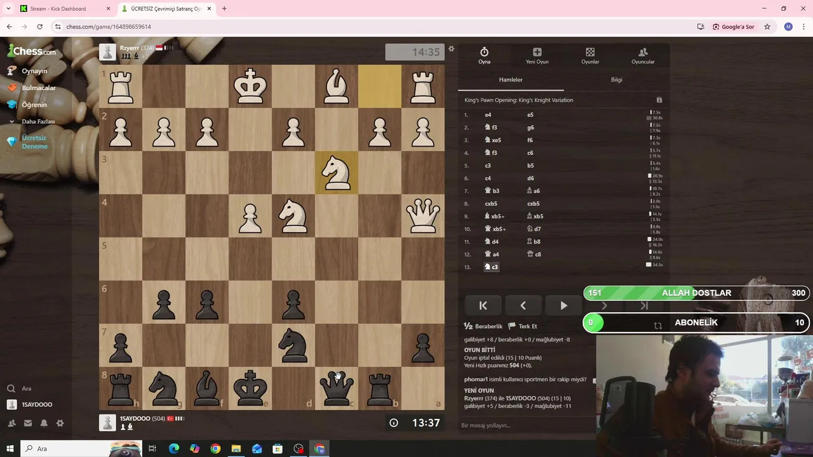This screenshot has width=813, height=457.
Task: Open Task View on the taskbar
Action: pos(152,449)
